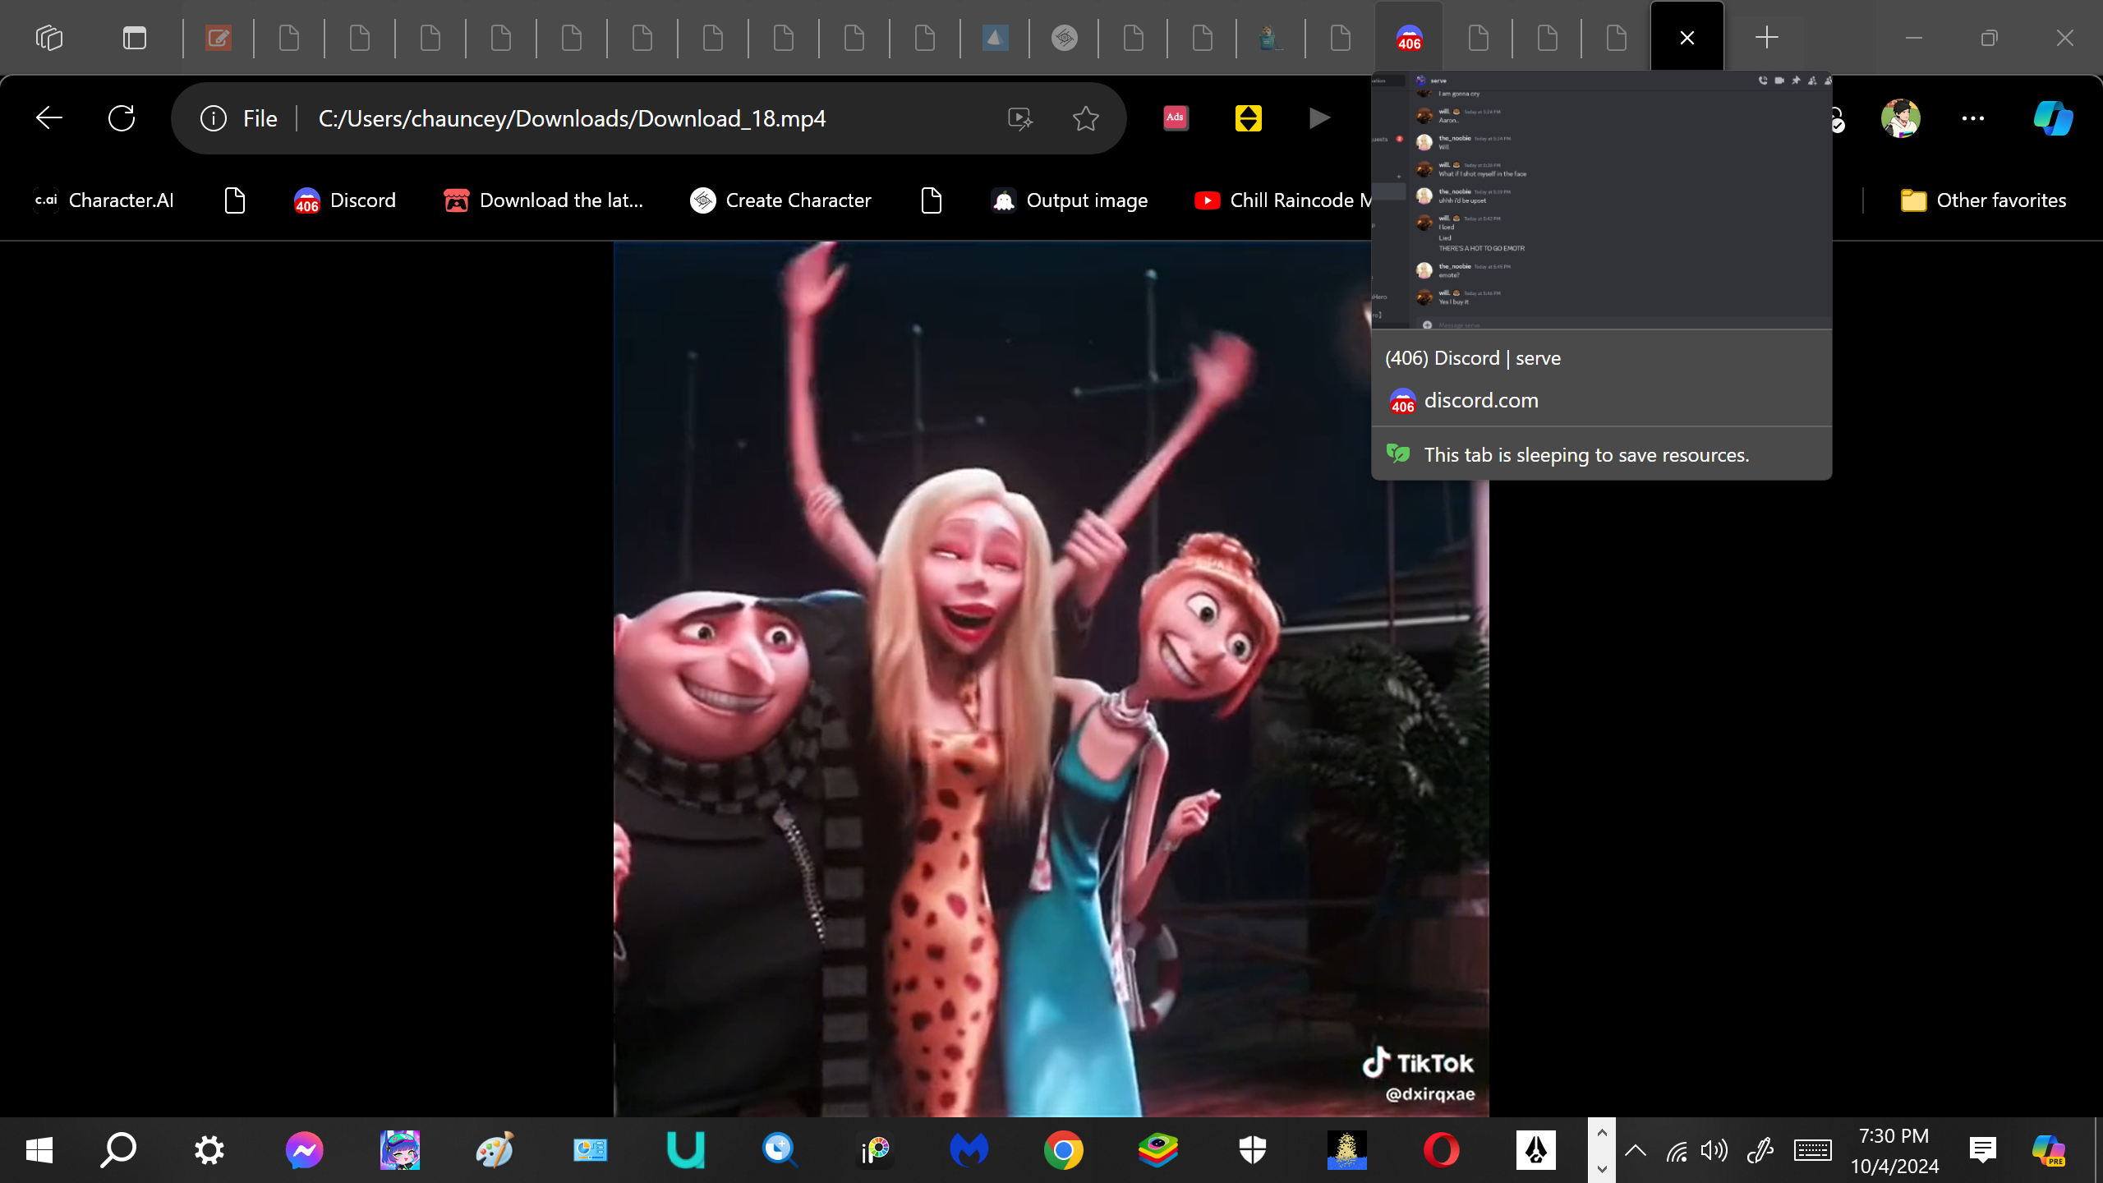This screenshot has height=1183, width=2103.
Task: Open Windows Security shield in taskbar
Action: point(1253,1150)
